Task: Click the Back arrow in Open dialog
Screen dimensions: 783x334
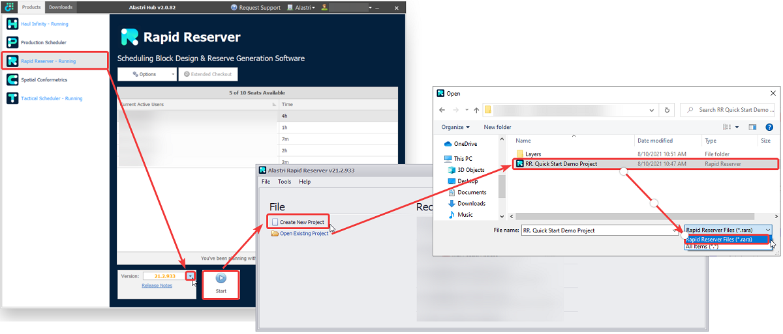Action: coord(442,110)
